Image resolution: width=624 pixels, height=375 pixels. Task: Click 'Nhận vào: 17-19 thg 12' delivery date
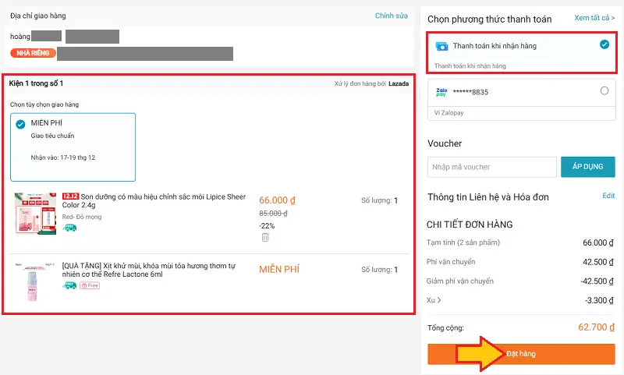(63, 157)
